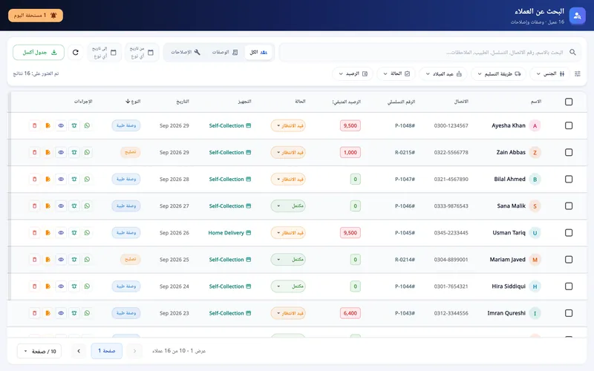Click green print icon in Usman Tariq row
The width and height of the screenshot is (594, 371).
click(74, 233)
